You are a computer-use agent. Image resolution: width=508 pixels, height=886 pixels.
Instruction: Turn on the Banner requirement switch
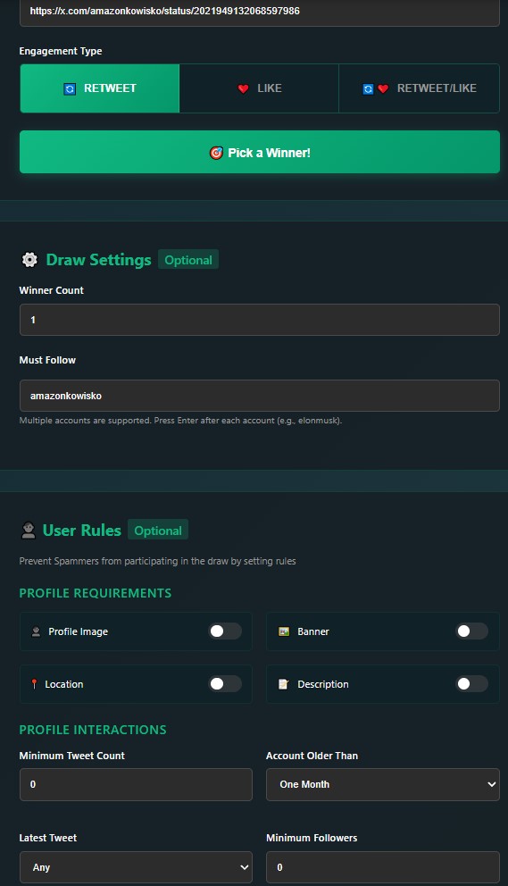pos(471,631)
